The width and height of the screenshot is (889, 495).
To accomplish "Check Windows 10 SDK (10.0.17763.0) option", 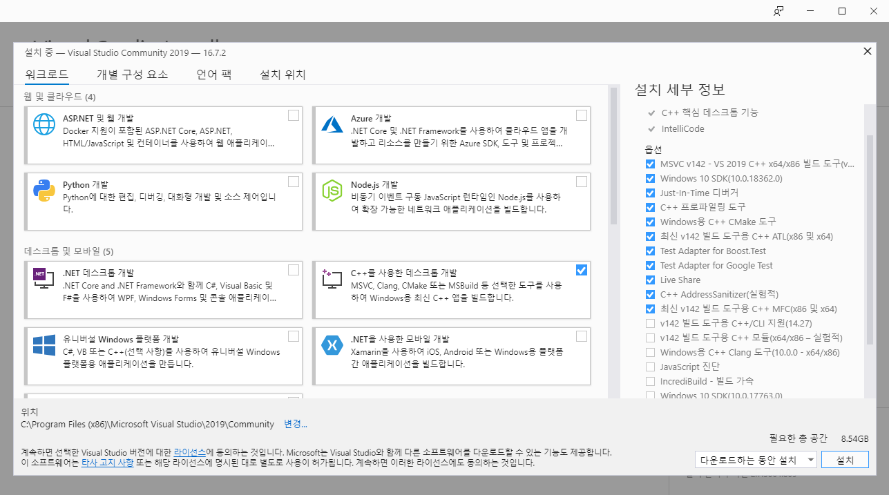I will coord(650,396).
